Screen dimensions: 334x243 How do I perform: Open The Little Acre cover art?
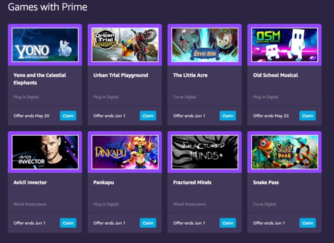click(x=205, y=45)
